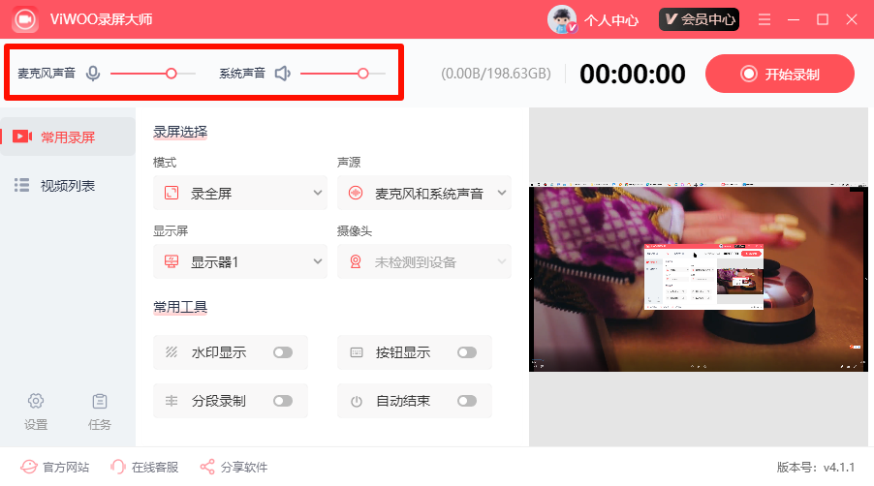Image resolution: width=874 pixels, height=486 pixels.
Task: Switch to 常用录屏 tab
Action: (x=68, y=137)
